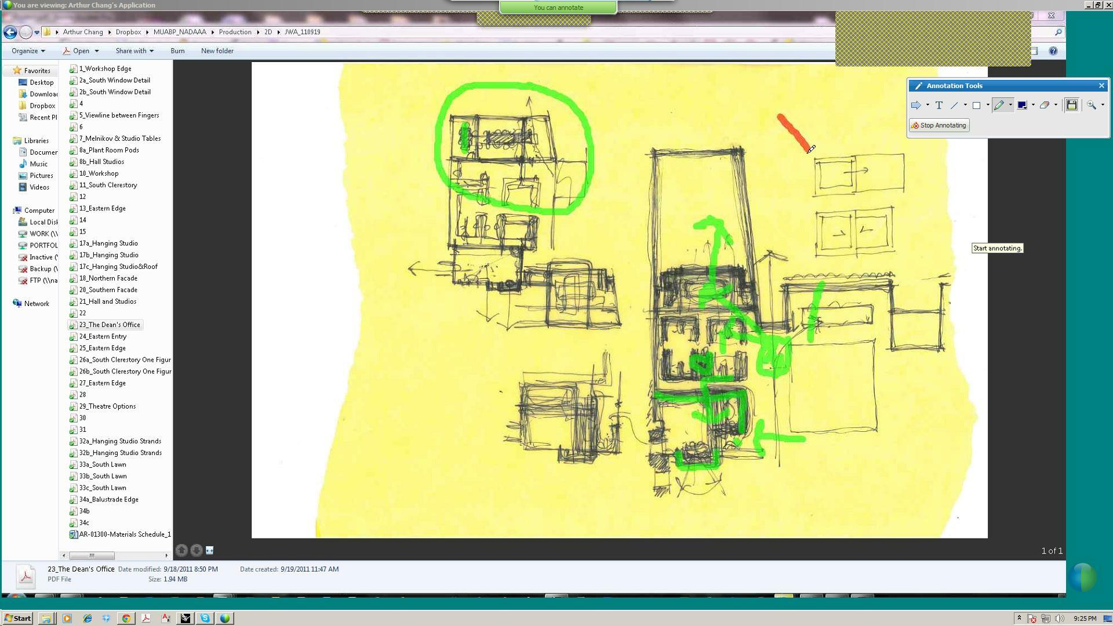Expand the highlighter tool options dropdown

(x=1010, y=105)
